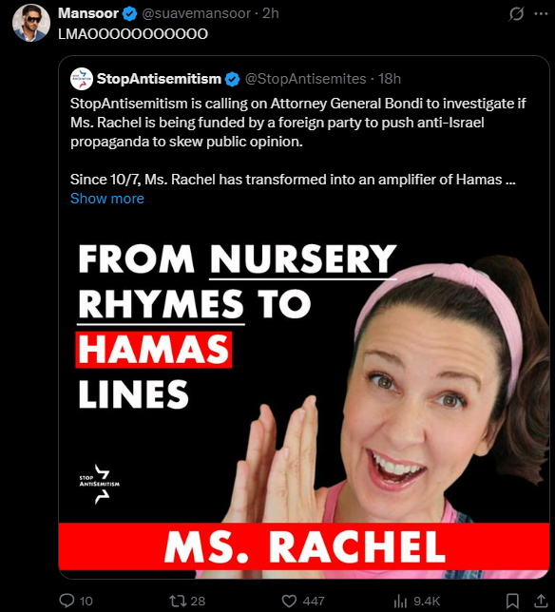Click the Grok explain icon on tweet

pos(516,14)
